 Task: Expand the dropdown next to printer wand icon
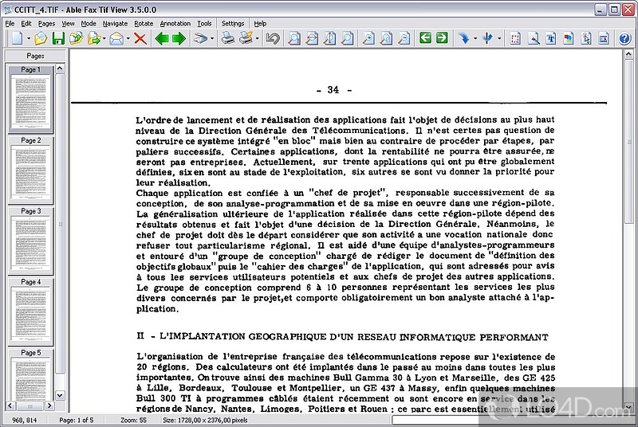pos(257,39)
